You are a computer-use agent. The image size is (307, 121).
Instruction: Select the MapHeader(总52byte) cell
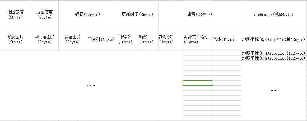click(x=274, y=14)
